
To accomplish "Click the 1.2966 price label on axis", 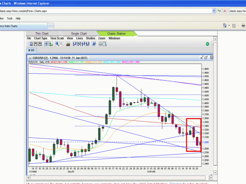I will click(206, 142).
